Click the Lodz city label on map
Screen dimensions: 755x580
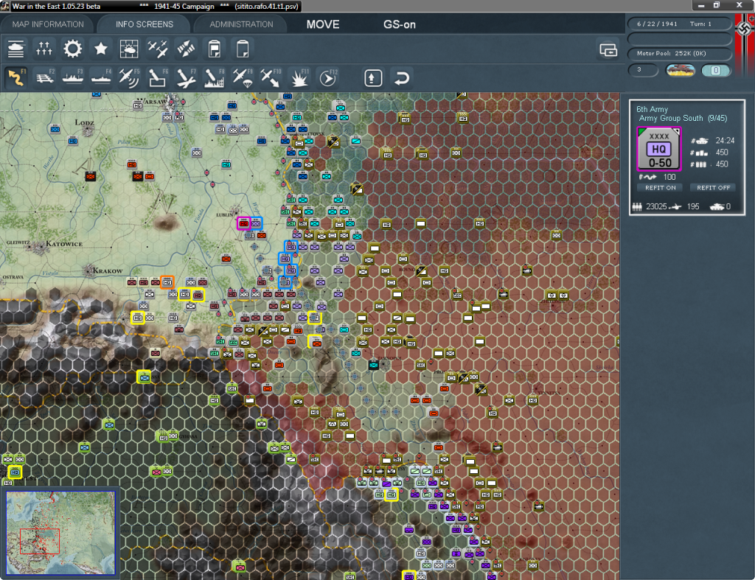pyautogui.click(x=84, y=122)
